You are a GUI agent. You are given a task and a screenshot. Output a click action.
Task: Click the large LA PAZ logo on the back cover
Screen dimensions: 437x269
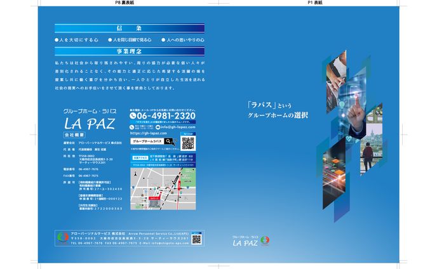(90, 124)
